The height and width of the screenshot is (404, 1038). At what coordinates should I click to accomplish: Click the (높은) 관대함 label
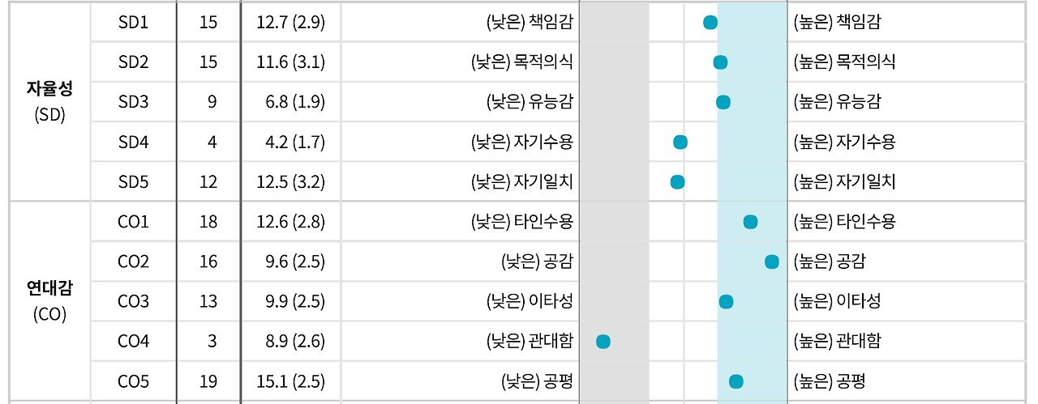click(837, 341)
